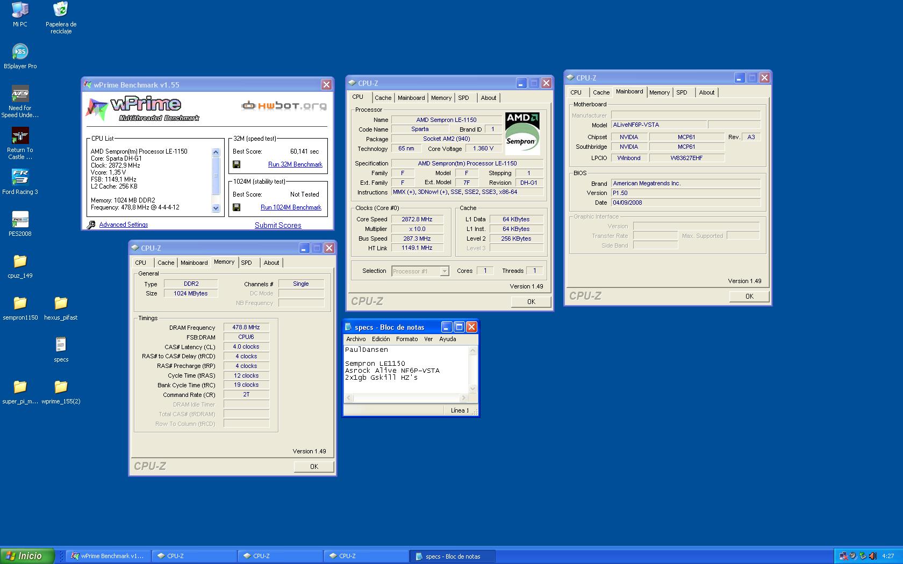
Task: Open Formato menu in Bloc de notas
Action: [407, 339]
